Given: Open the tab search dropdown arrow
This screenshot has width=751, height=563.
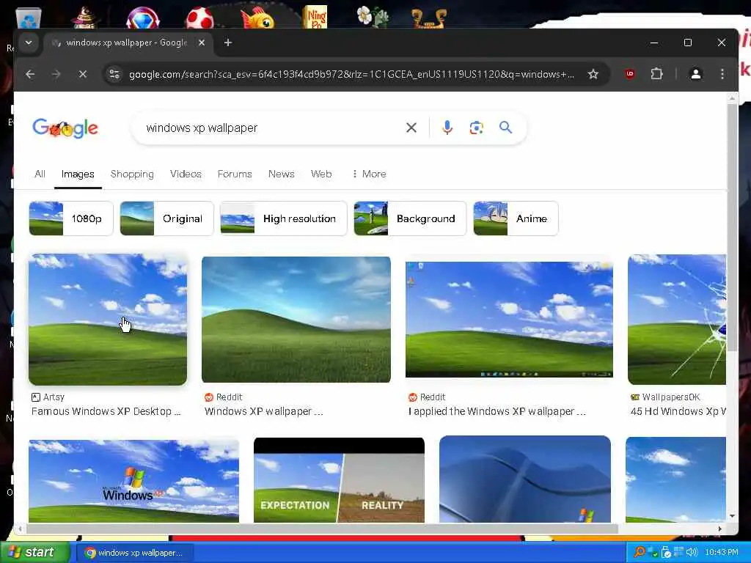Looking at the screenshot, I should [29, 43].
